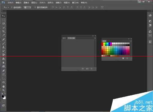The height and width of the screenshot is (112, 153).
Task: Open the Move tool preset picker arrow
Action: click(8, 7)
